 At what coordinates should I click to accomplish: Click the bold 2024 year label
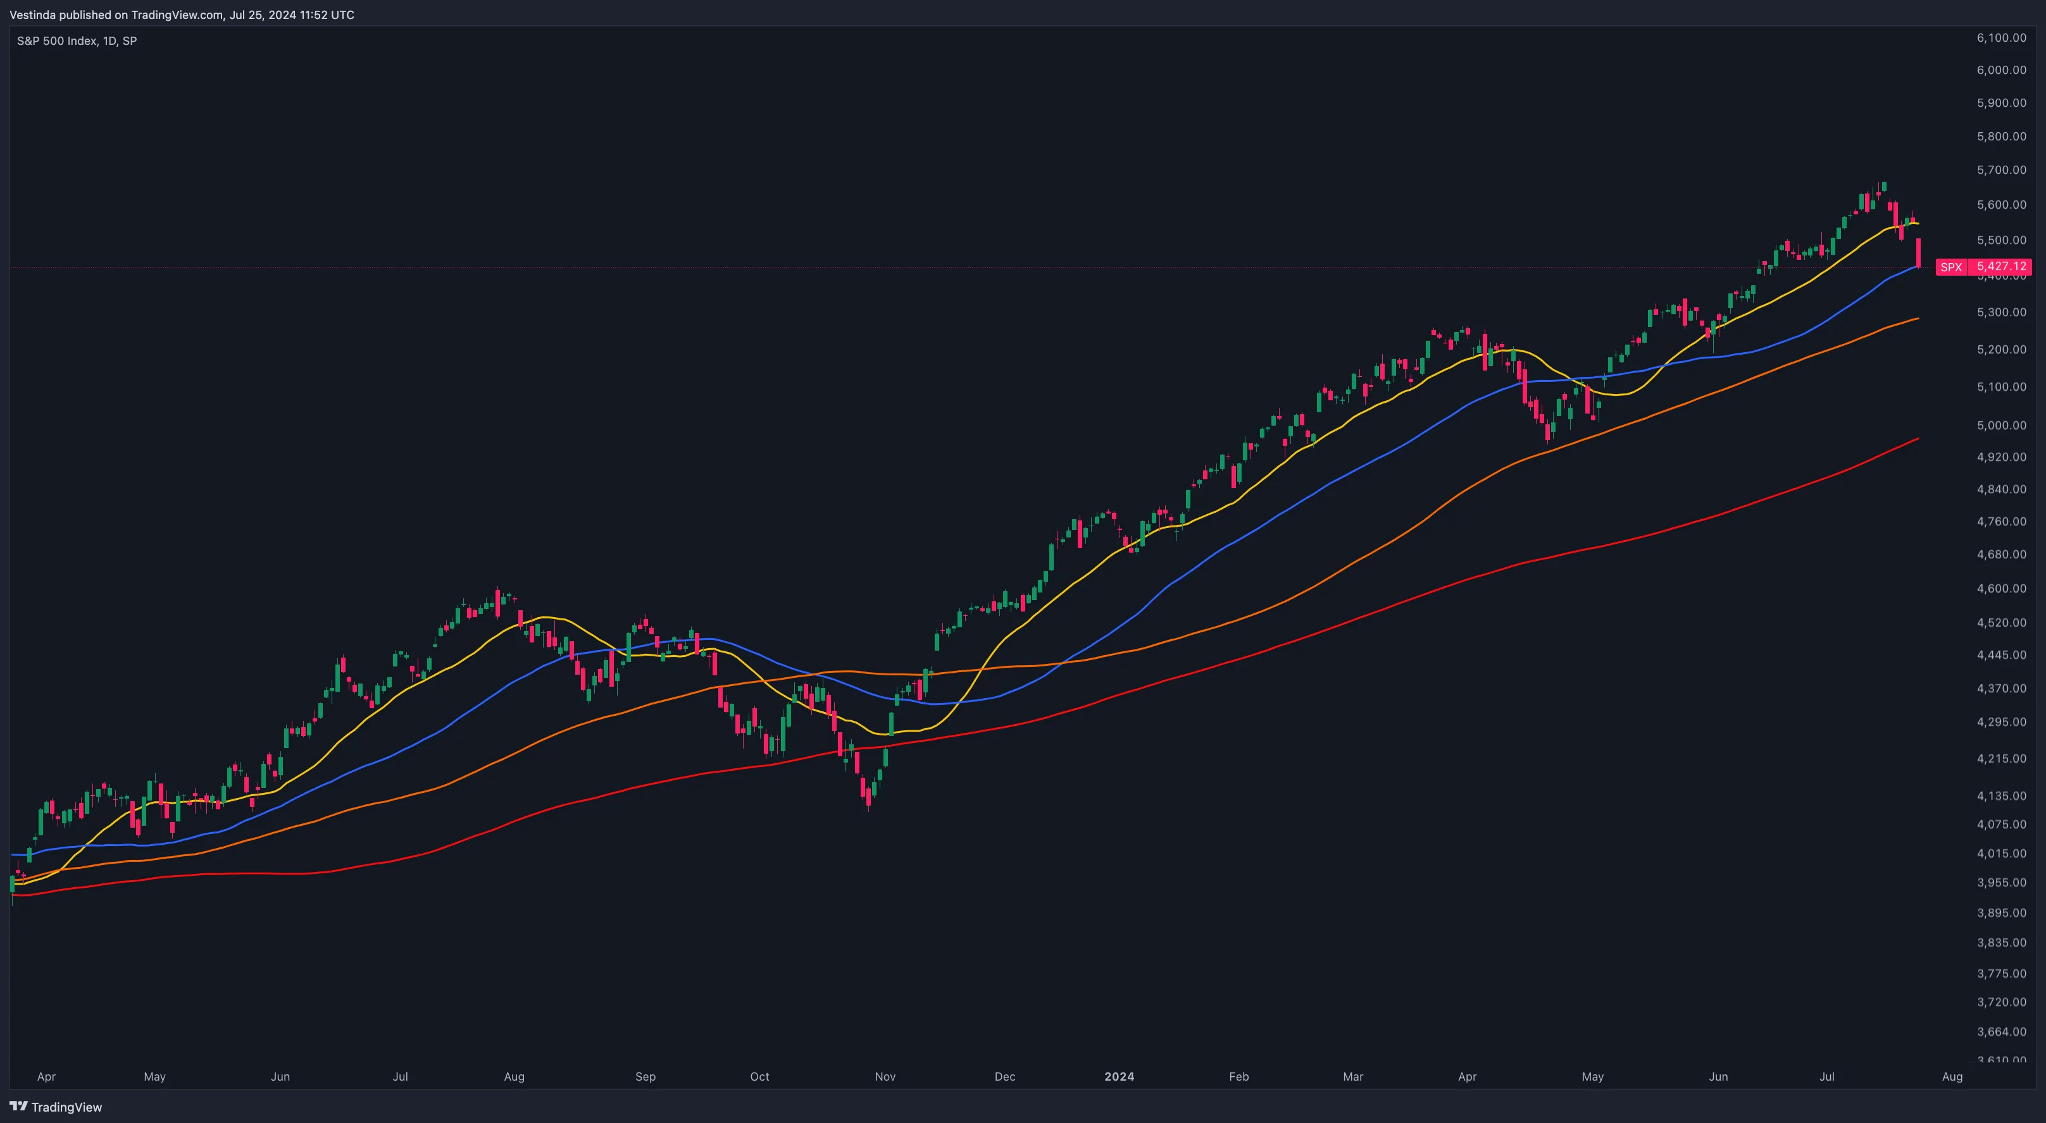tap(1119, 1077)
